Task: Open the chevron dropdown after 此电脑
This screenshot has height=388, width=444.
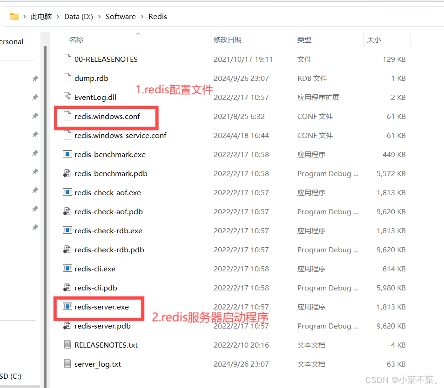Action: [58, 17]
